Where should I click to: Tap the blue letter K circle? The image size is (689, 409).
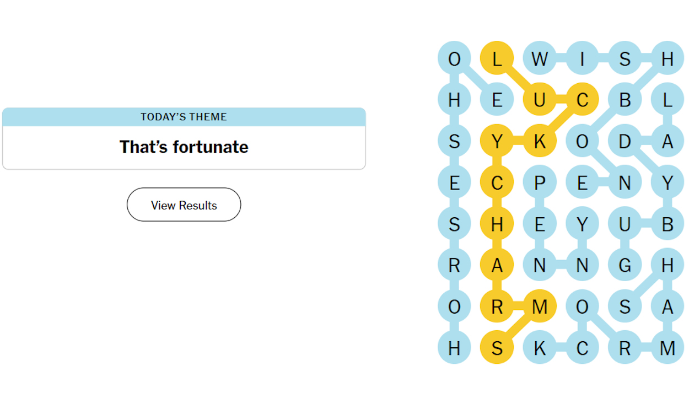pos(539,348)
